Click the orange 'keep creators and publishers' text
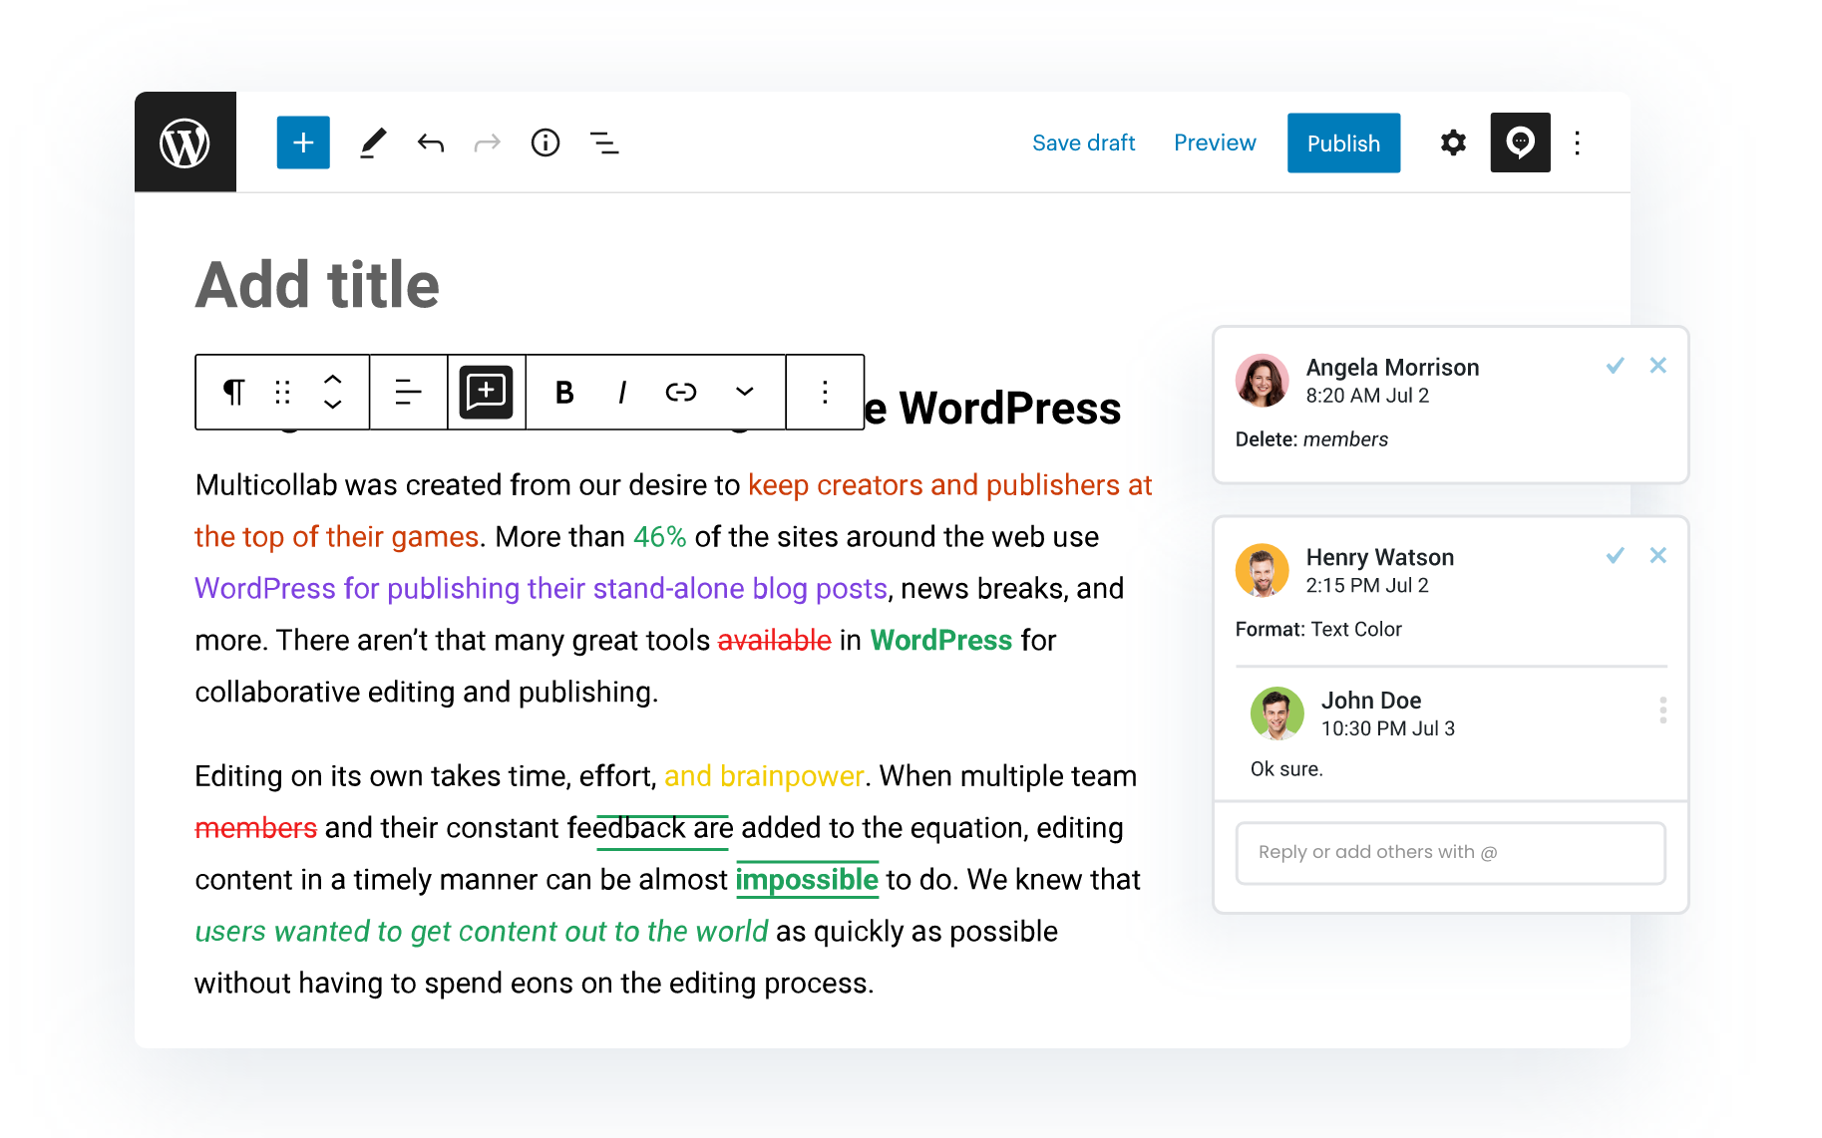This screenshot has width=1822, height=1138. [x=934, y=485]
